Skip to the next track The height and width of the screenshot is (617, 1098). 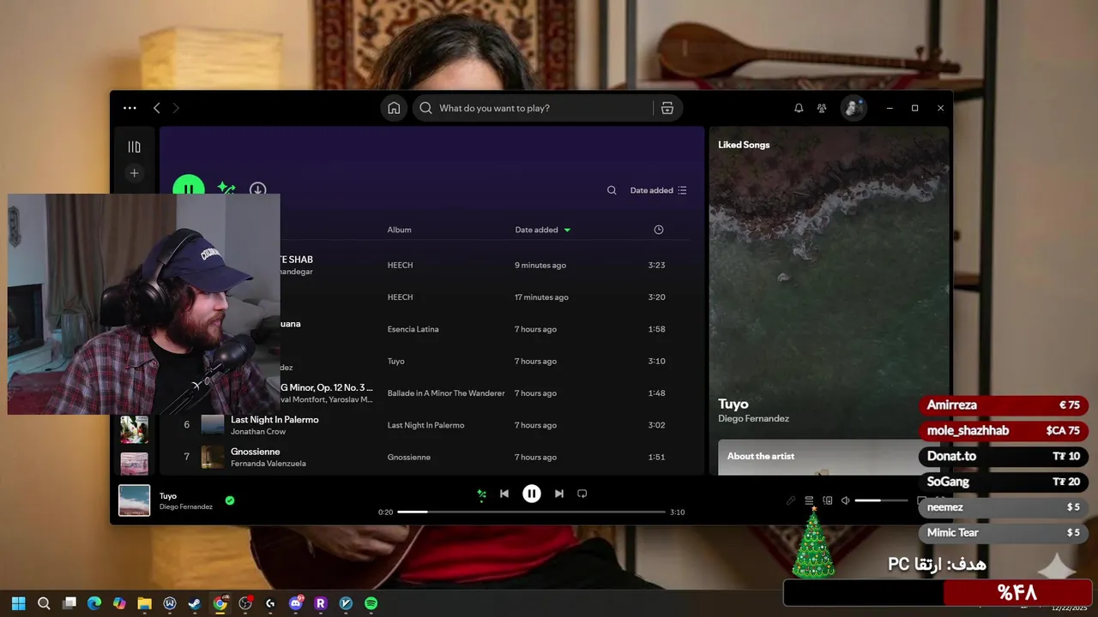click(559, 494)
